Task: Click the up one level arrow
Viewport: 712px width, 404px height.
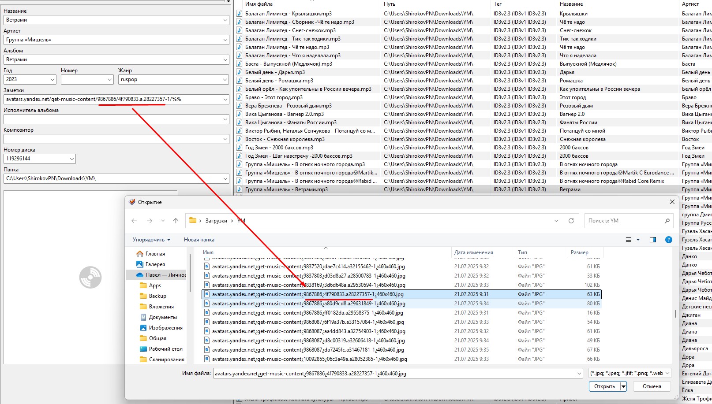Action: [176, 221]
